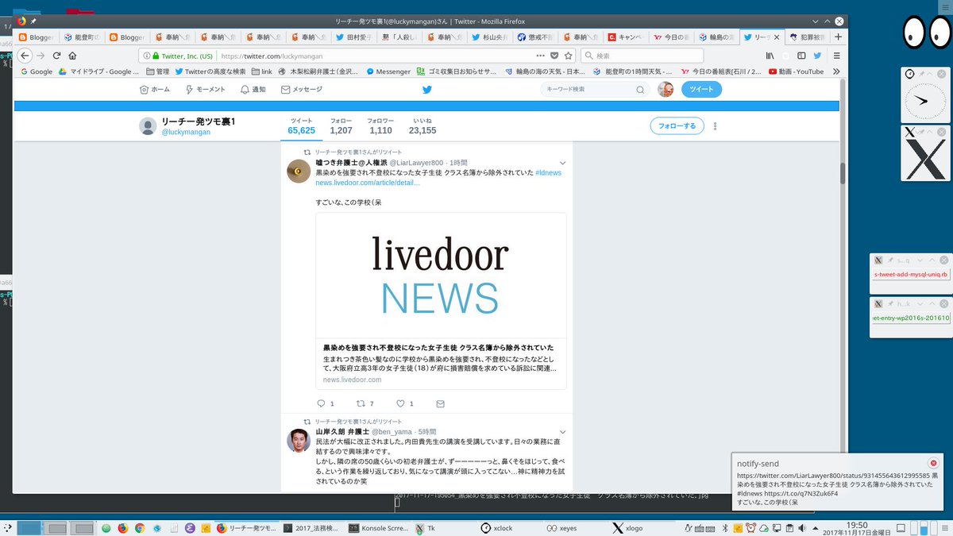Like the LiarLawyer800 tweet with heart
This screenshot has width=953, height=536.
tap(401, 403)
